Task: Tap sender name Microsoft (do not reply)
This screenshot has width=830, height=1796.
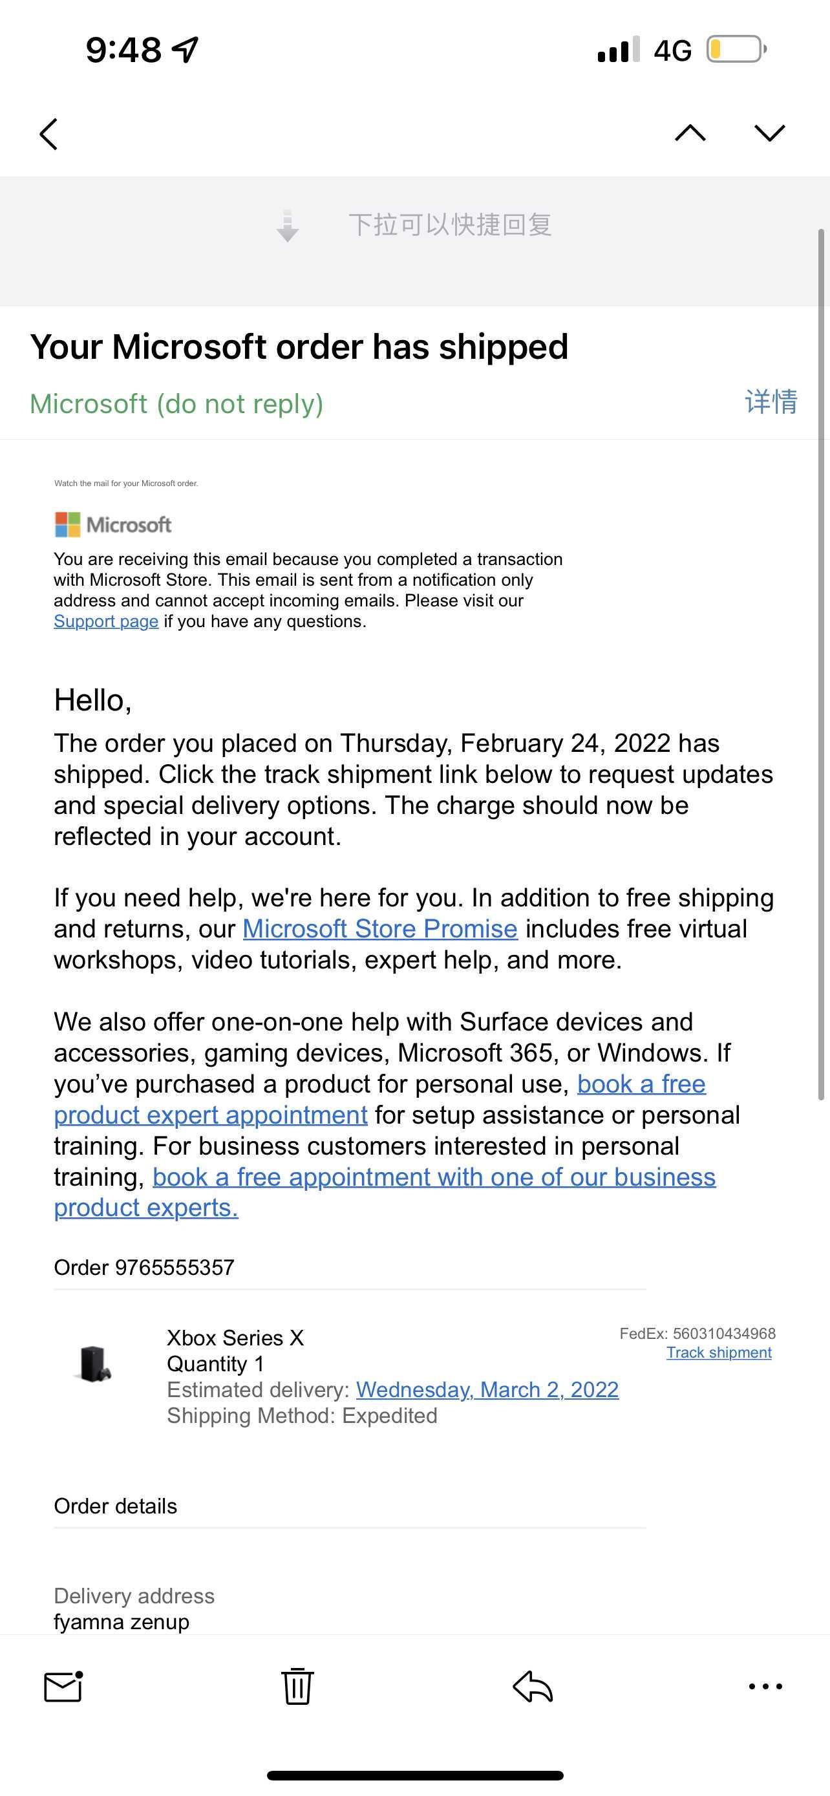Action: click(x=176, y=403)
